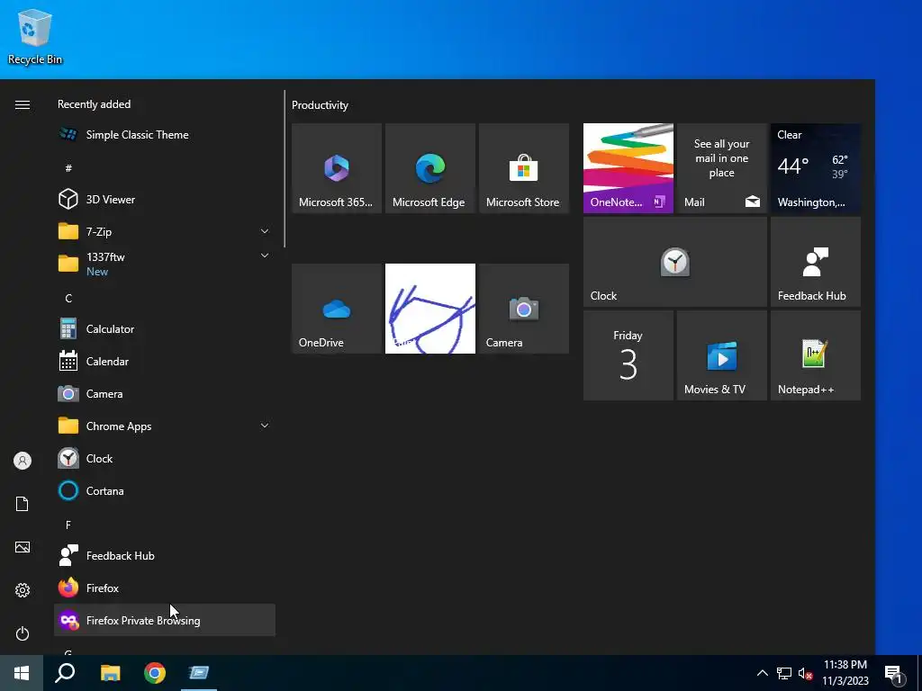Open the Mail tile

pyautogui.click(x=721, y=168)
